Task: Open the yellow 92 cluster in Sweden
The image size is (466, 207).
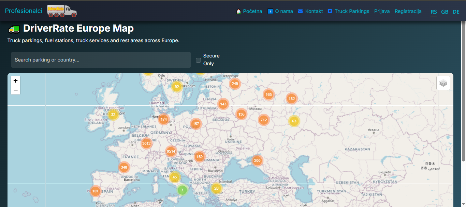Action: click(177, 87)
